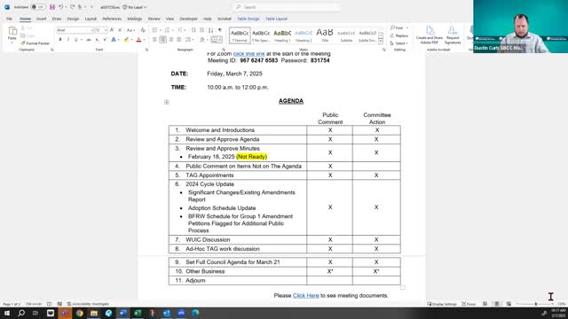Click the Justify icon
The width and height of the screenshot is (568, 319).
click(x=179, y=39)
